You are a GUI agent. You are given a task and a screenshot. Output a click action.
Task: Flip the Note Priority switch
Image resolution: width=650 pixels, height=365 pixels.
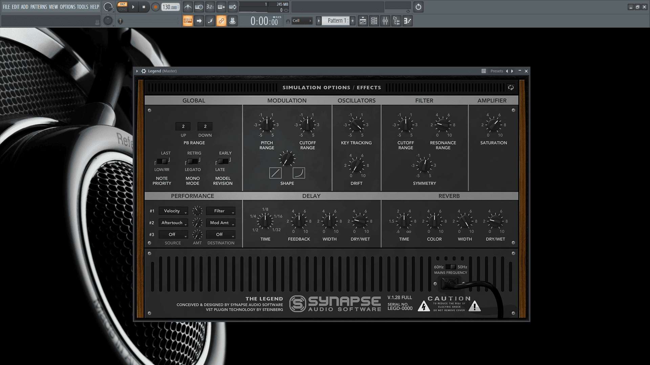pos(162,162)
